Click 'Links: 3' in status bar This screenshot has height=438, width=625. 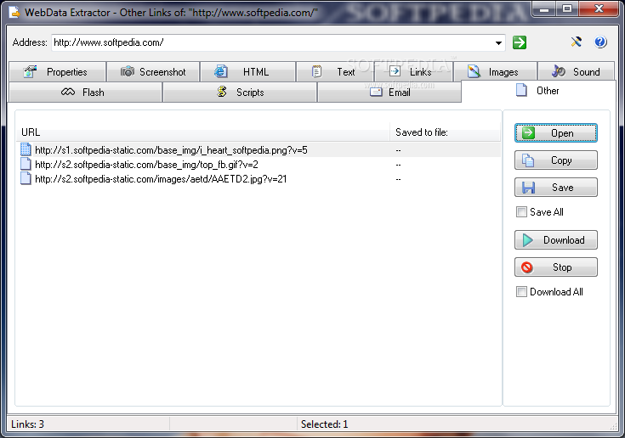point(27,424)
